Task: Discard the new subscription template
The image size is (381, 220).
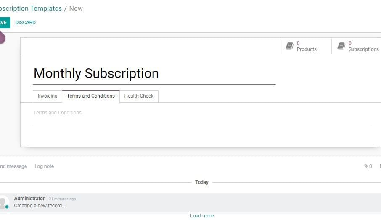Action: point(26,23)
